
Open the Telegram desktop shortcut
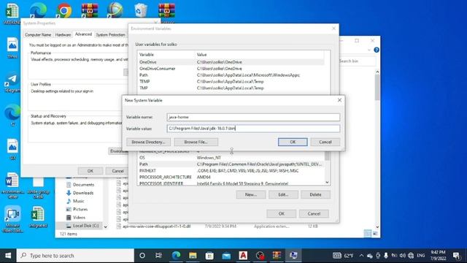[x=12, y=81]
